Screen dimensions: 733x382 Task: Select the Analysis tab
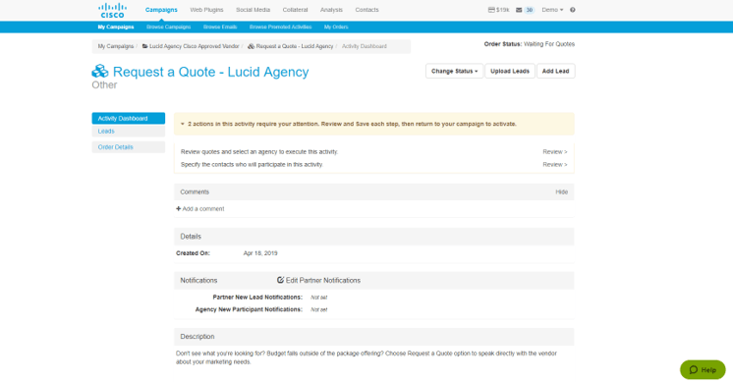point(331,10)
